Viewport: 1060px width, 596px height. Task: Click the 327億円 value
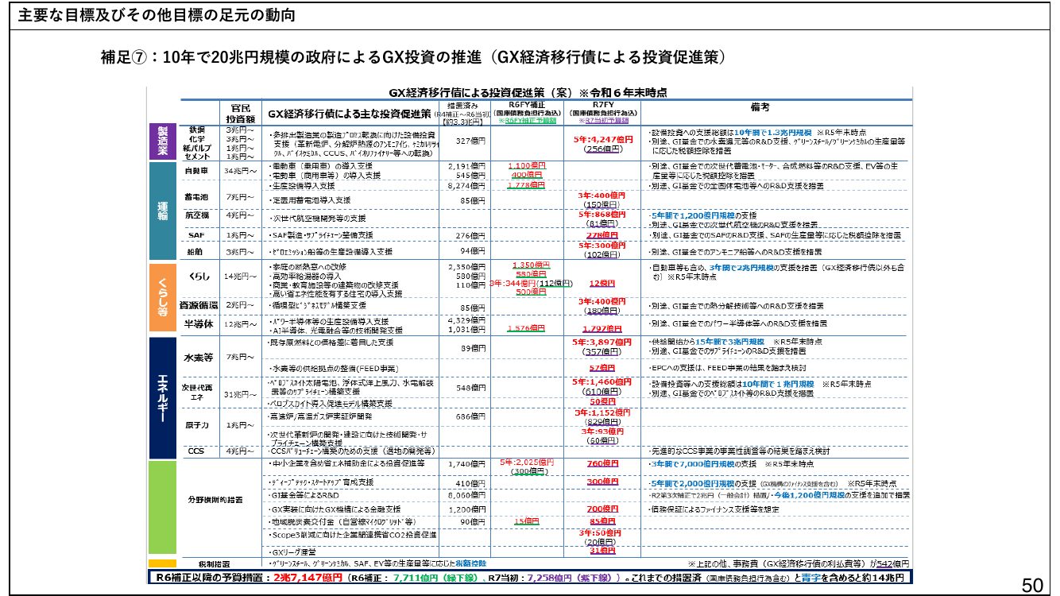click(x=470, y=140)
